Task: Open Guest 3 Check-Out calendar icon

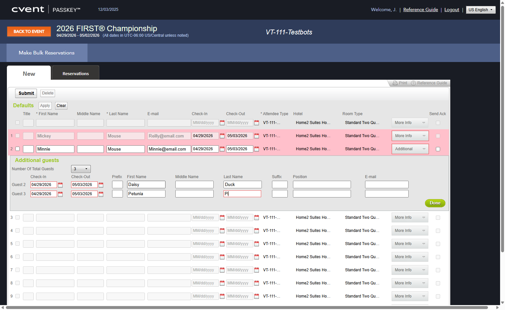Action: 101,194
